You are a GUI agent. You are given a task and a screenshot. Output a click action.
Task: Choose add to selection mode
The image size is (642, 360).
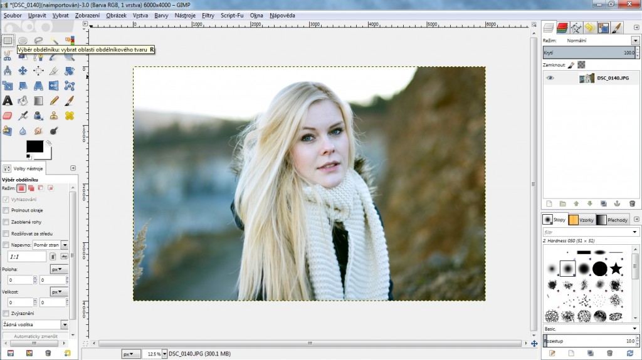[31, 188]
